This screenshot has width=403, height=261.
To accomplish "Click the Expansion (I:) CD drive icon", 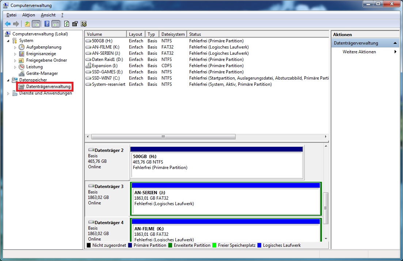I will (89, 65).
